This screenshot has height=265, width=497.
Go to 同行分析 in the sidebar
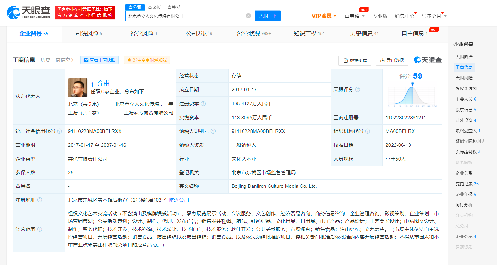pos(464,205)
